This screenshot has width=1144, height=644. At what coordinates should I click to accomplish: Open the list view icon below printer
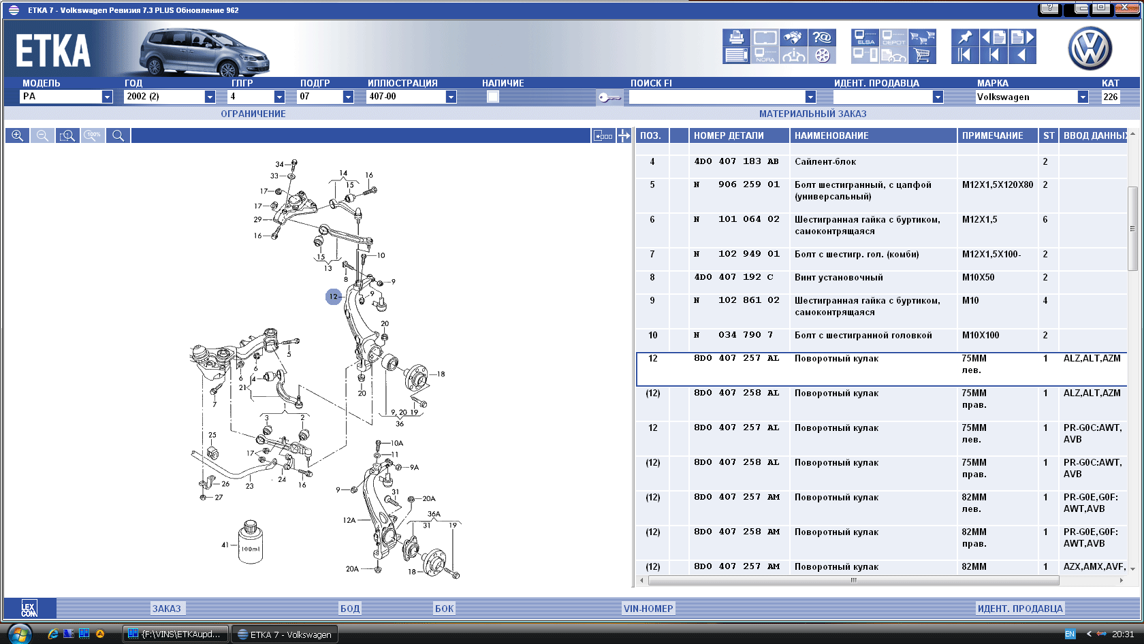coord(736,55)
